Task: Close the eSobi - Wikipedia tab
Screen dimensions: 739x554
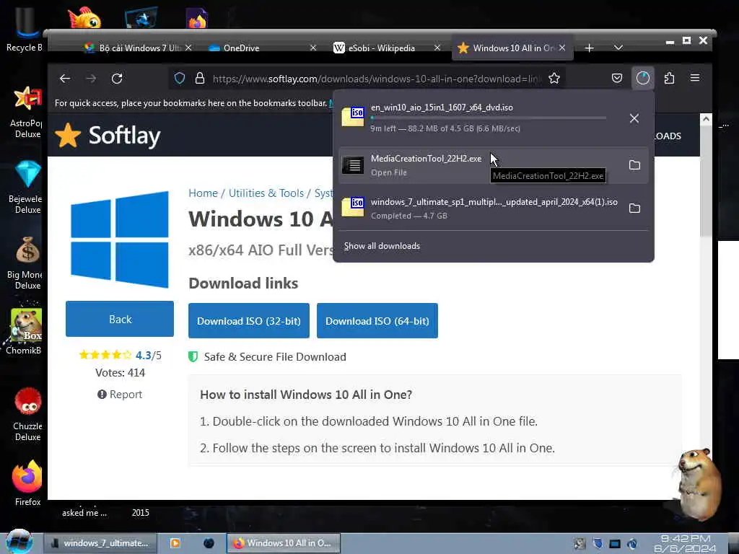Action: (x=437, y=48)
